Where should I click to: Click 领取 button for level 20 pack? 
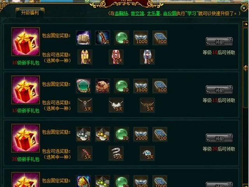(219, 138)
